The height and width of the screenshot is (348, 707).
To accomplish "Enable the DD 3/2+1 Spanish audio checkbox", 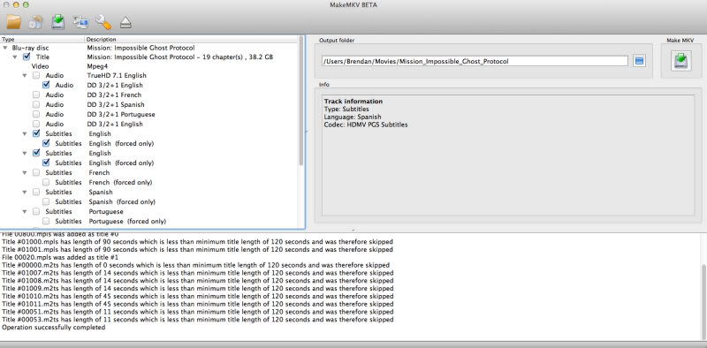I will point(36,104).
